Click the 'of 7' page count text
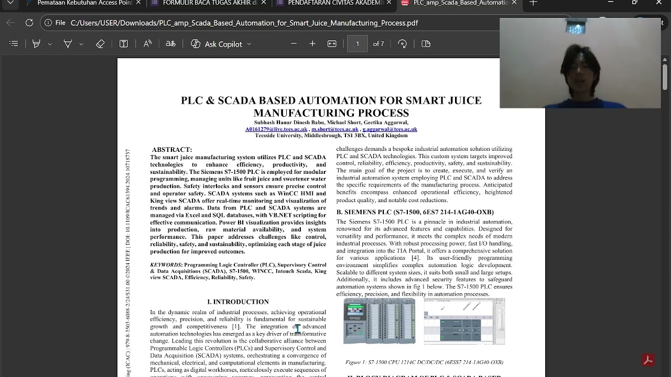The width and height of the screenshot is (671, 377). 378,44
